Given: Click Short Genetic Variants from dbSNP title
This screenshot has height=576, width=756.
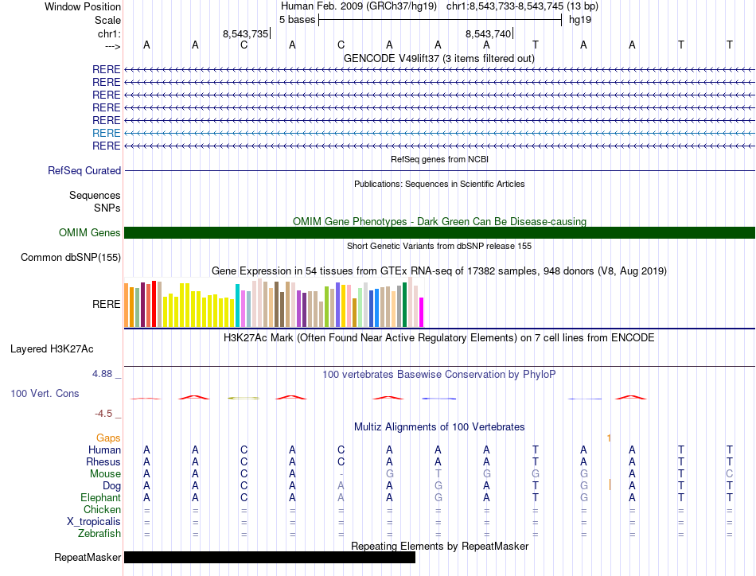Looking at the screenshot, I should click(x=439, y=246).
